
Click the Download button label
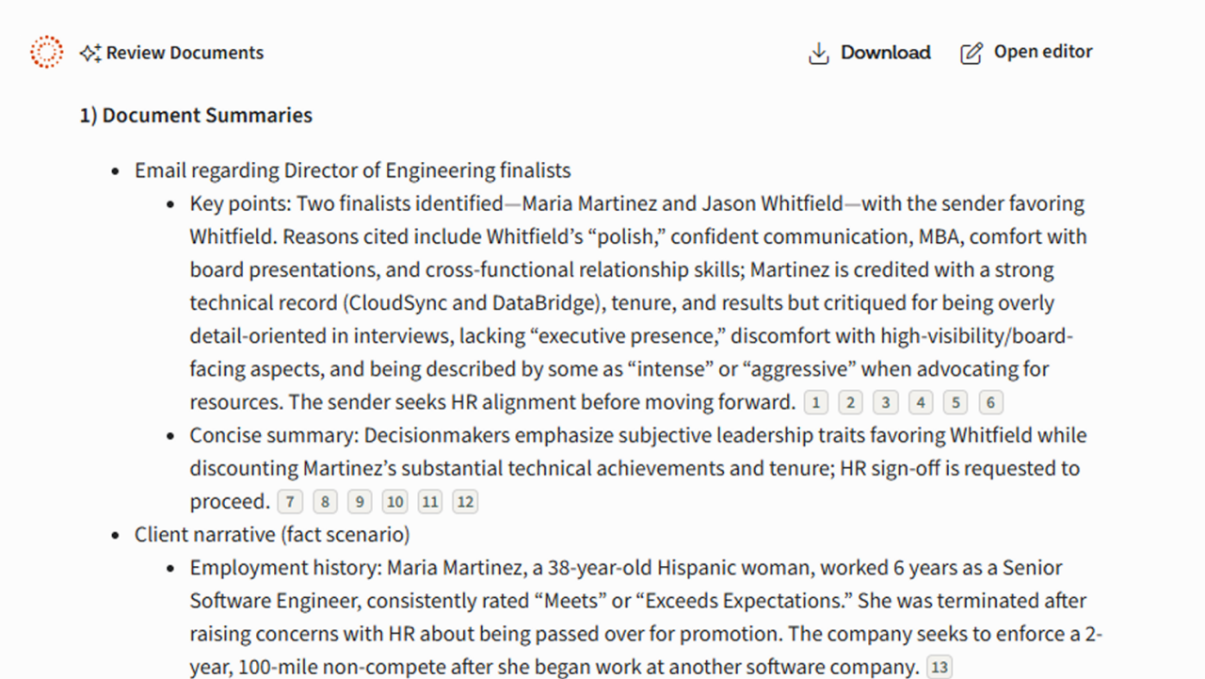885,54
